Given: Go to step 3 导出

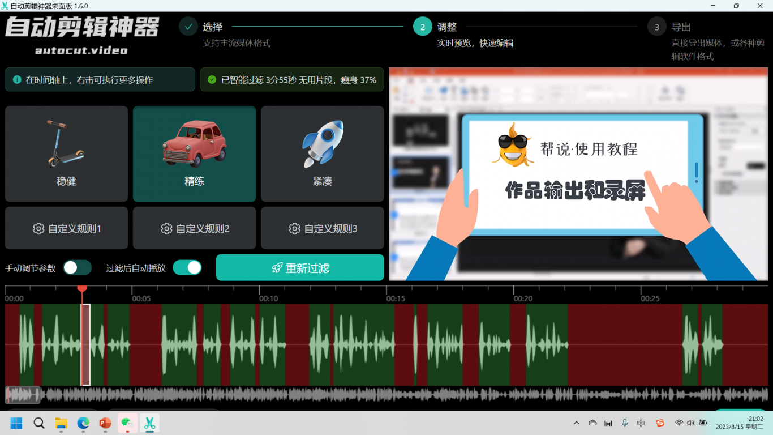Looking at the screenshot, I should coord(656,27).
